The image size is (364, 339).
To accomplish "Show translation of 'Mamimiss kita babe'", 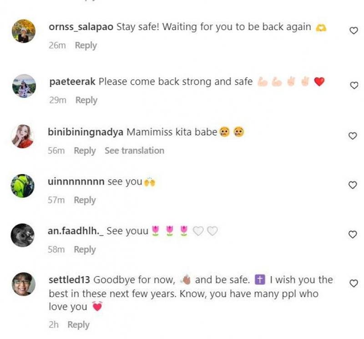I will pos(134,150).
